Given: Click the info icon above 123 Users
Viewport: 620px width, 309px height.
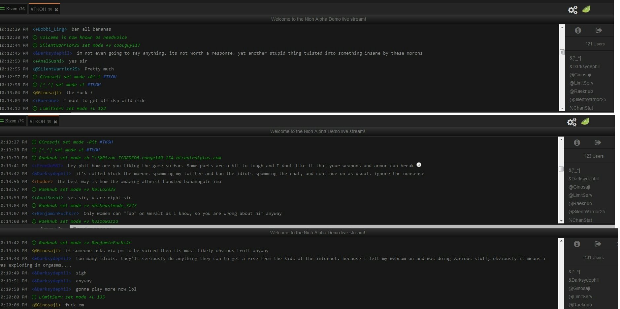Looking at the screenshot, I should 577,143.
